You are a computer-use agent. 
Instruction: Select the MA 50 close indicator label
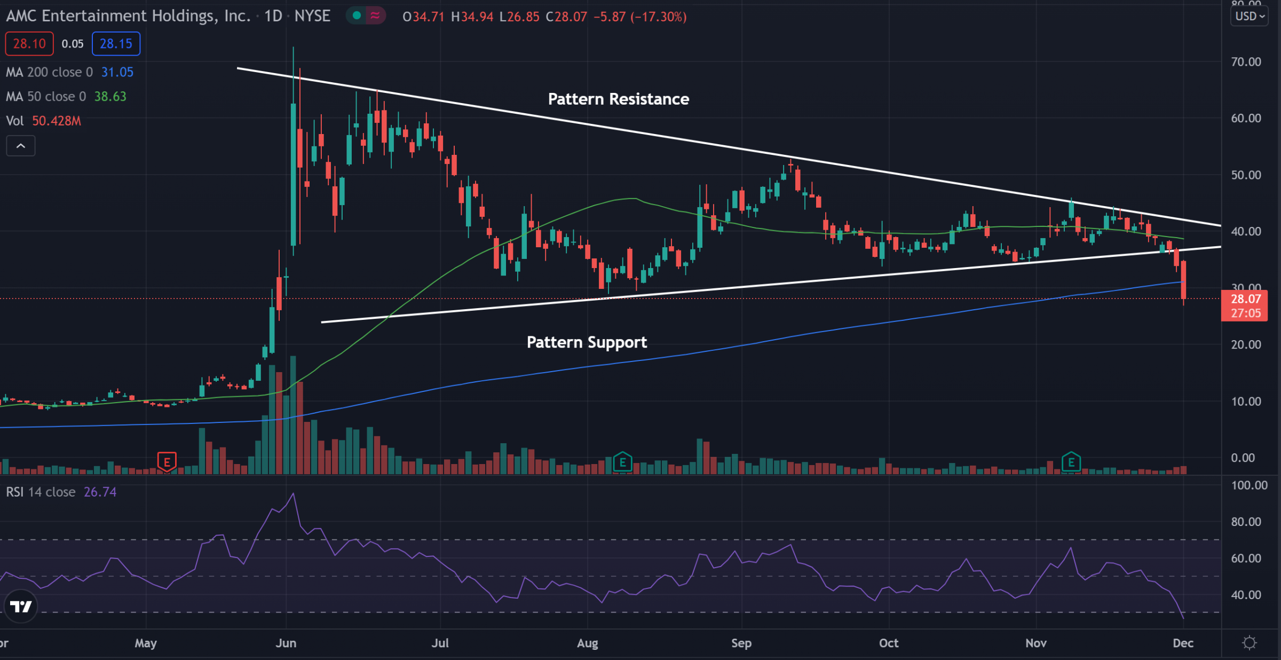46,97
